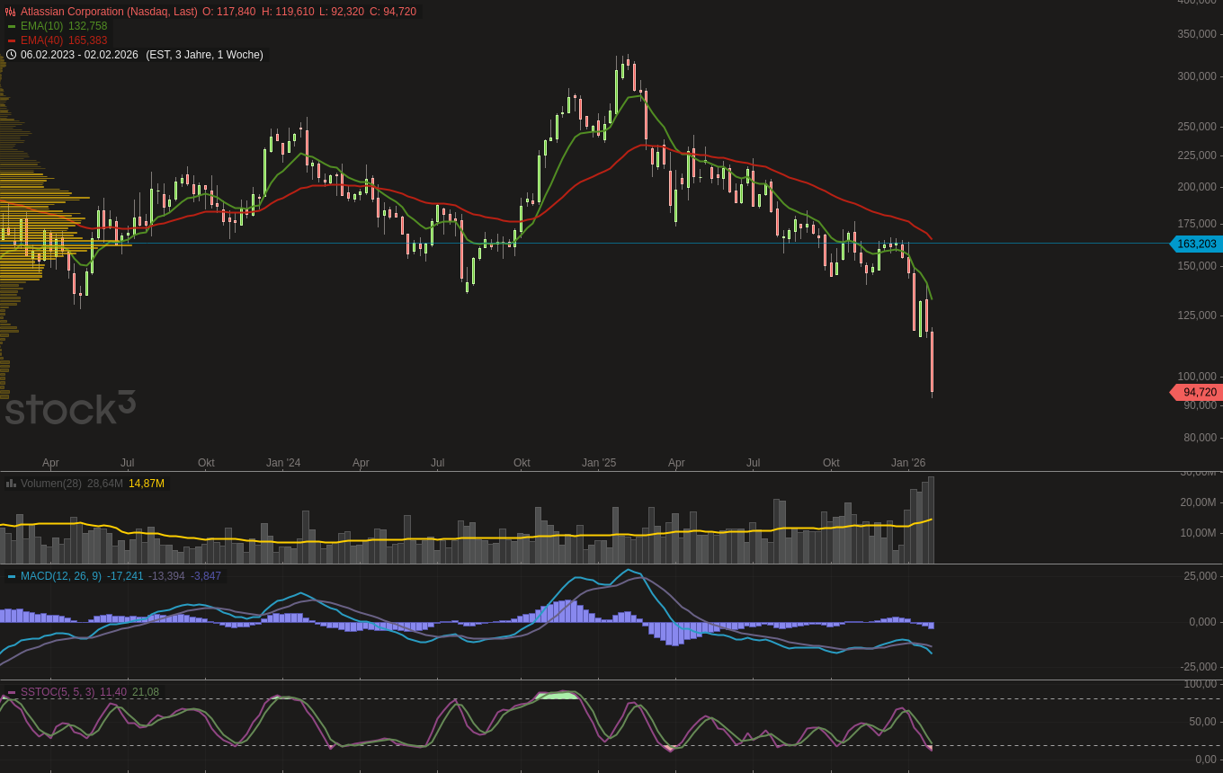Open the timeframe setting '3 Jahre, 1 Woche'
Image resolution: width=1223 pixels, height=773 pixels.
click(x=216, y=55)
